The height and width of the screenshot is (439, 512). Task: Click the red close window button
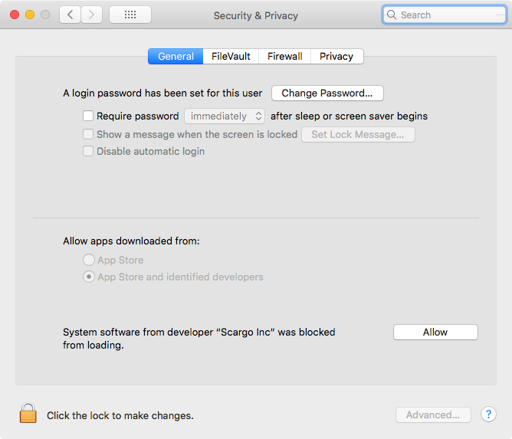point(15,15)
